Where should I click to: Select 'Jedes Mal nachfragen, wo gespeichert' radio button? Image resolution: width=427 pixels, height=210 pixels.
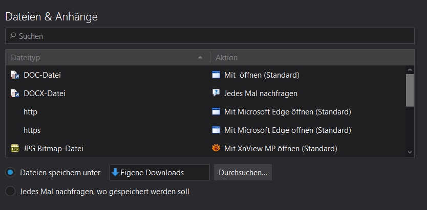[10, 192]
